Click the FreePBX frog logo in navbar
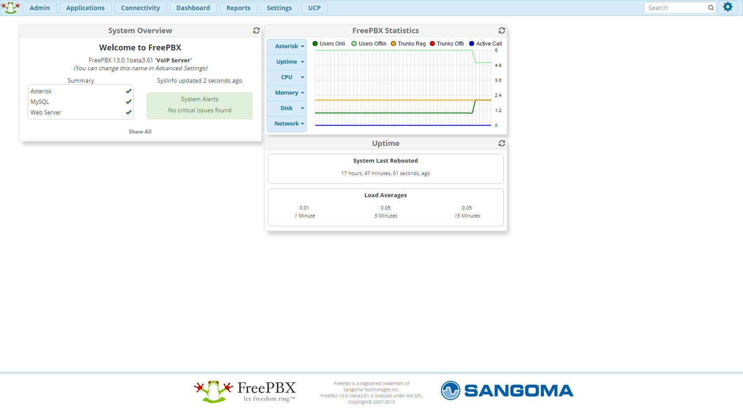The width and height of the screenshot is (743, 416). pyautogui.click(x=11, y=8)
